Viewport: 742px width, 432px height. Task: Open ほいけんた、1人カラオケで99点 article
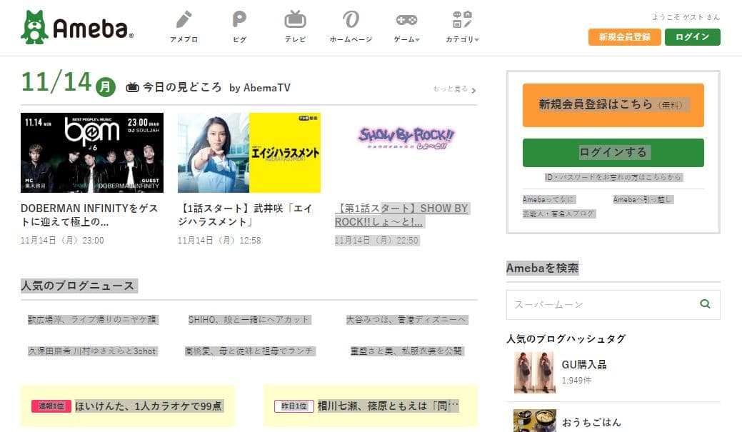click(x=149, y=406)
